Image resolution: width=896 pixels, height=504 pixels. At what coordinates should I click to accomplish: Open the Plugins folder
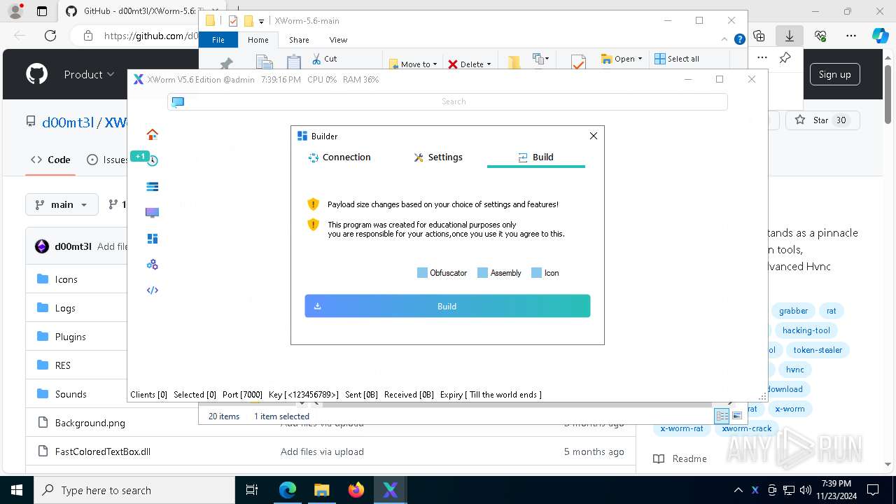(x=71, y=337)
